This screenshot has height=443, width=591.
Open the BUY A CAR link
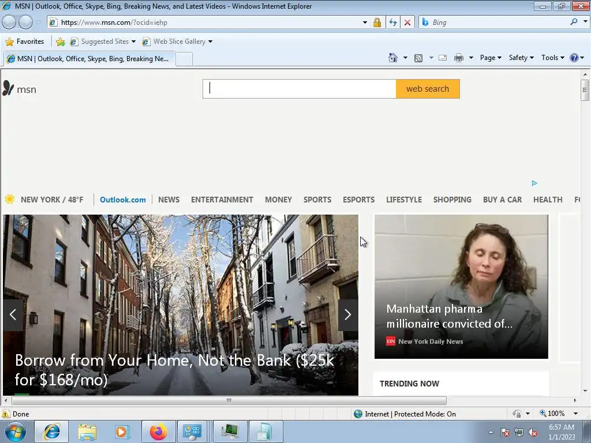pyautogui.click(x=503, y=200)
